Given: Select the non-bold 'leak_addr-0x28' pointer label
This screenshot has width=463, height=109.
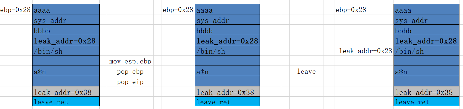Looking at the screenshot, I should [x=365, y=51].
